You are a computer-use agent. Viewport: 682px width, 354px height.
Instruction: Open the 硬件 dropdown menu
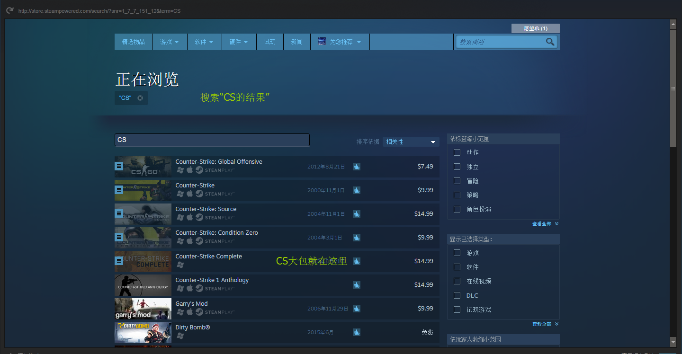(x=239, y=42)
